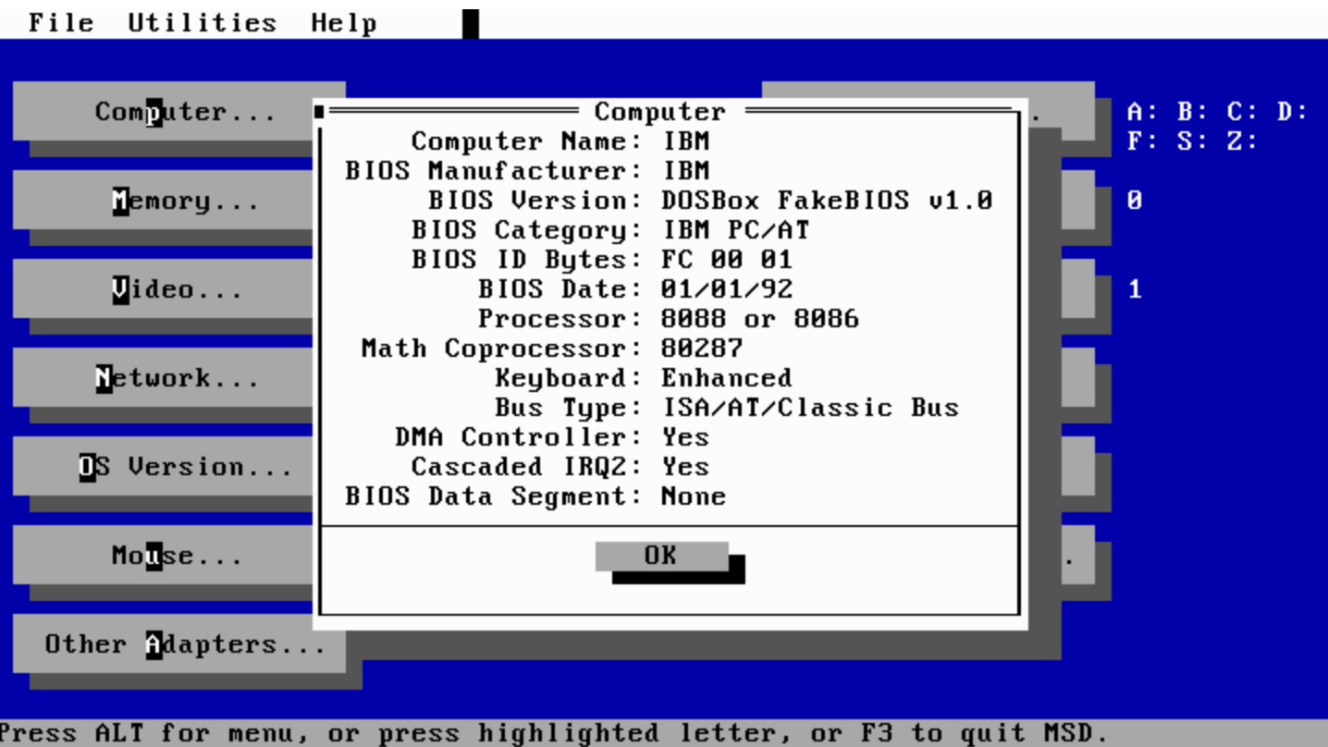Viewport: 1328px width, 747px height.
Task: Click the BIOS ID Bytes value FC 00 01
Action: tap(727, 260)
